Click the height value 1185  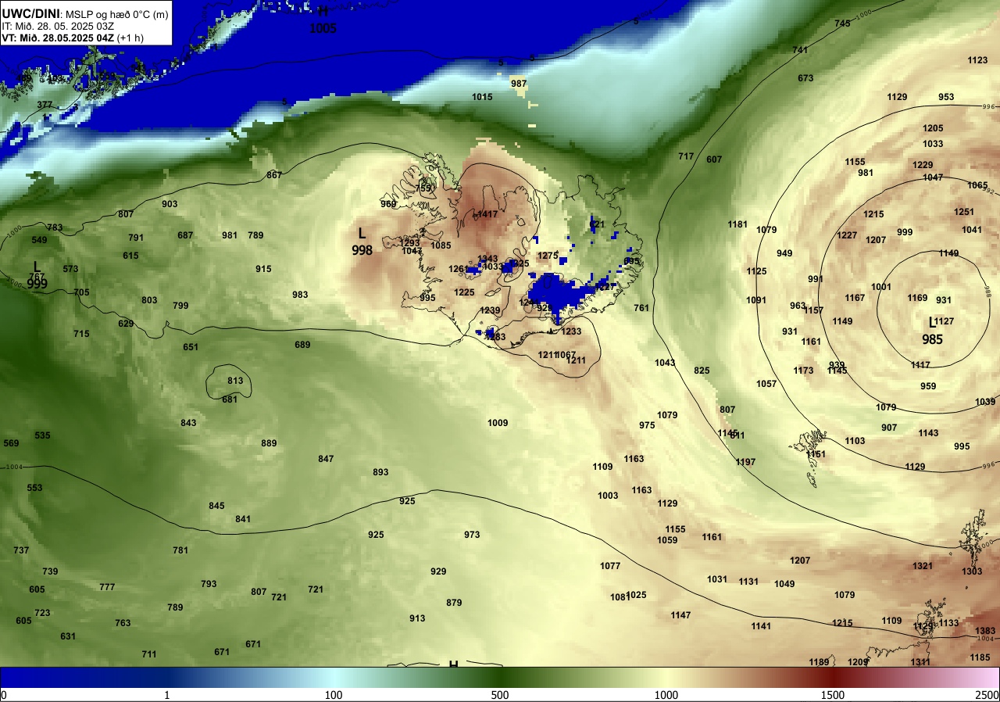click(980, 657)
